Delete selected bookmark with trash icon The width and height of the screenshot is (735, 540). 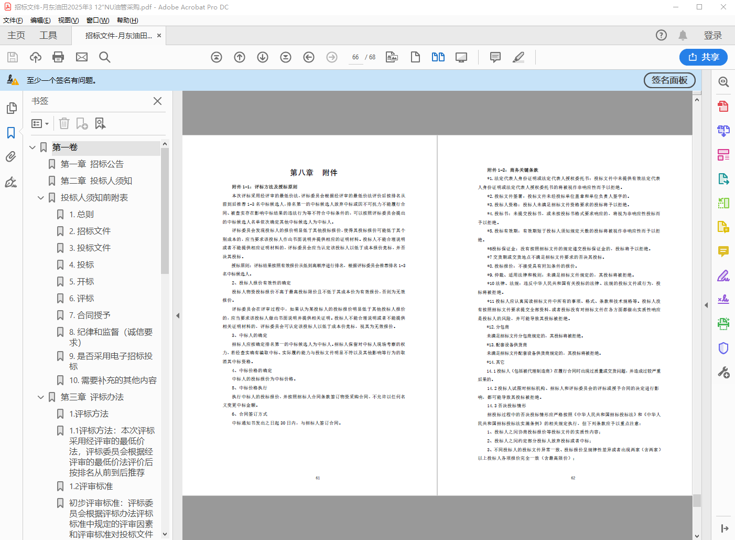tap(64, 123)
